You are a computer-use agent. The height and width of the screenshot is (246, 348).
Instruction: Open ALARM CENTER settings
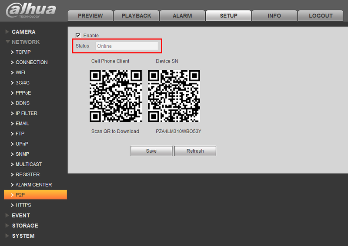tap(34, 185)
